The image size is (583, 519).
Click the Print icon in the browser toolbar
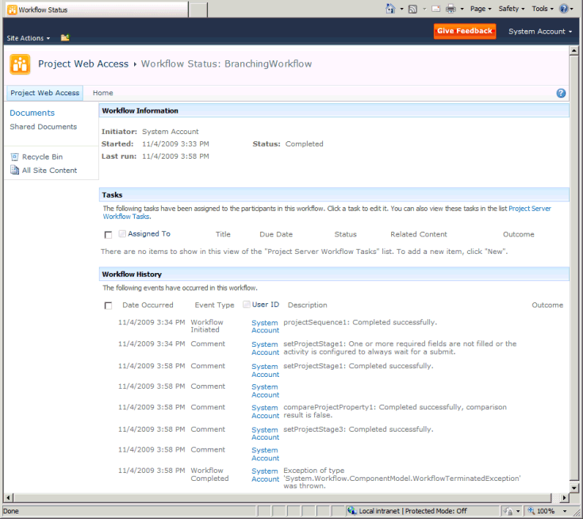click(x=451, y=9)
